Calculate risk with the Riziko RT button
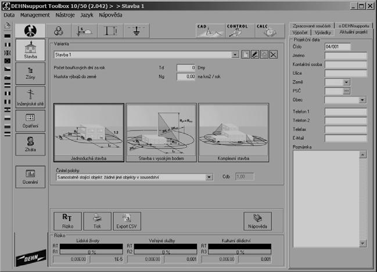377x272 pixels. (x=67, y=222)
